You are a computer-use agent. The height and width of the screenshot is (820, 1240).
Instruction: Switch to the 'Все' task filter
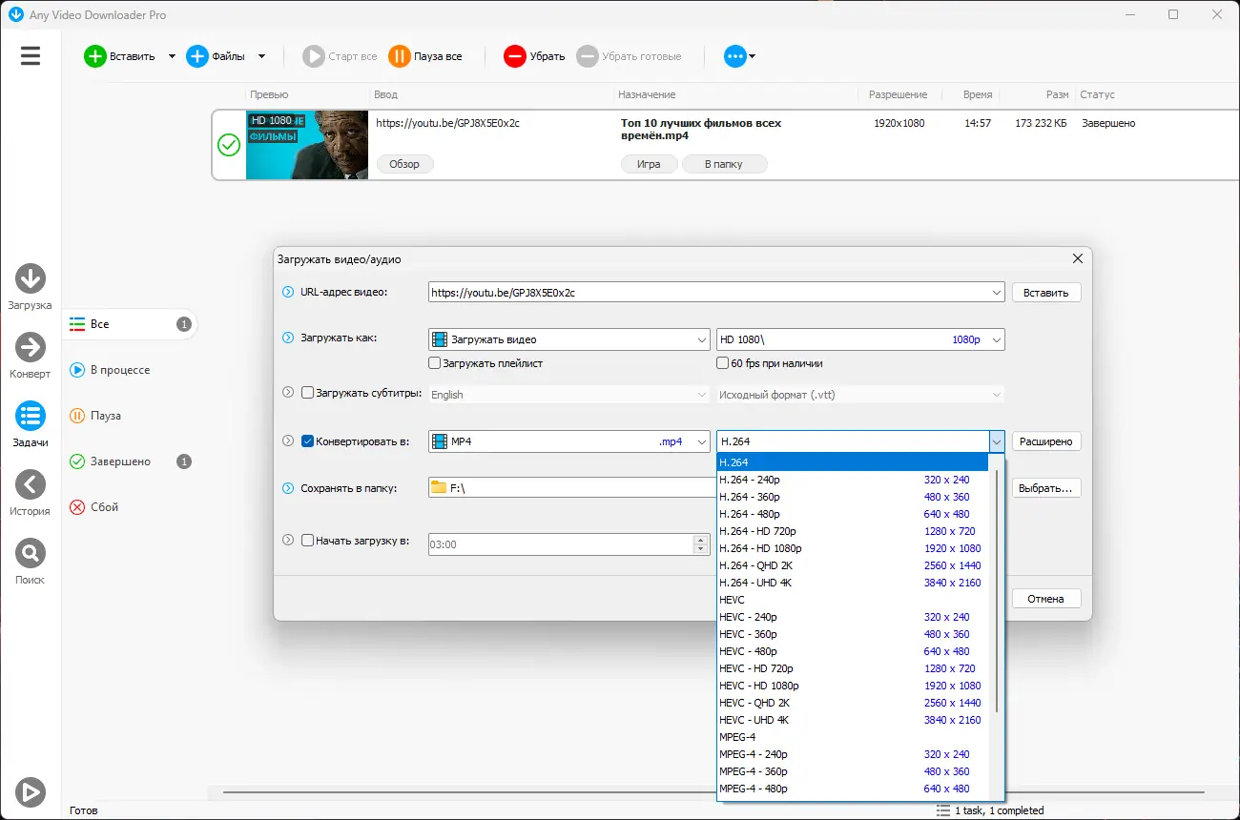(130, 324)
